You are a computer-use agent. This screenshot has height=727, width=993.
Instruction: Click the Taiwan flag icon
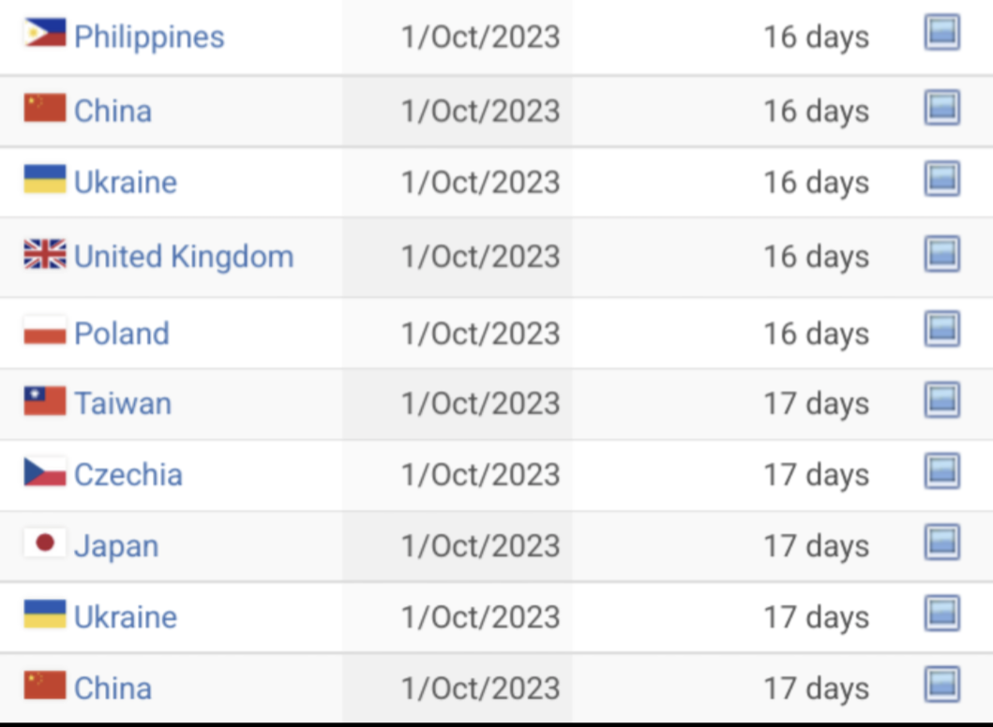(x=44, y=401)
